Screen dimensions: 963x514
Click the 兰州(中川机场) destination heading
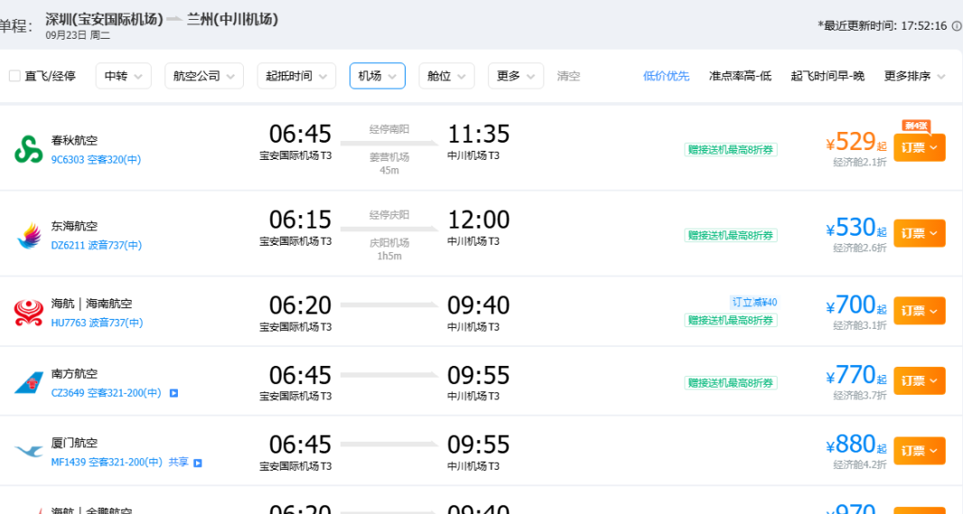[232, 19]
